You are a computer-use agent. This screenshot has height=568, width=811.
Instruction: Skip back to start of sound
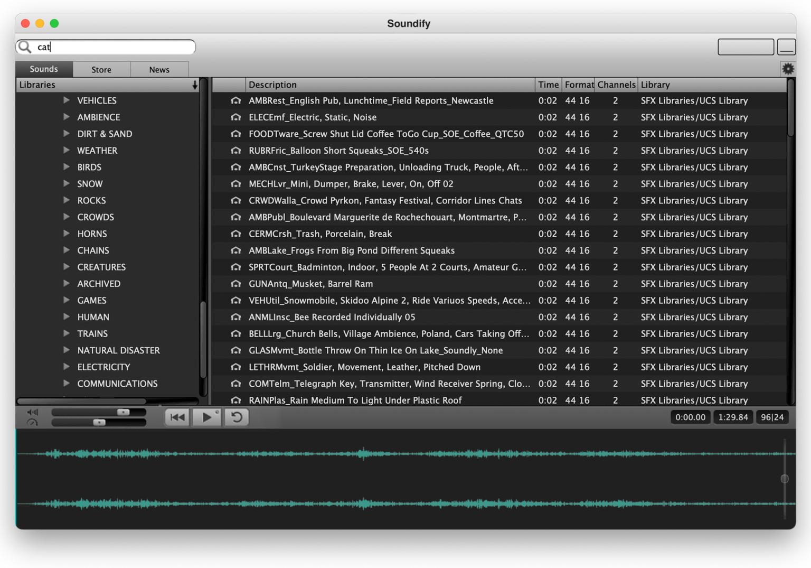pos(177,417)
